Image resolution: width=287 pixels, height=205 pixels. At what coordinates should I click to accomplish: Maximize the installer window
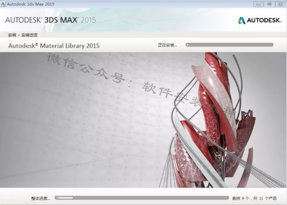tap(269, 4)
